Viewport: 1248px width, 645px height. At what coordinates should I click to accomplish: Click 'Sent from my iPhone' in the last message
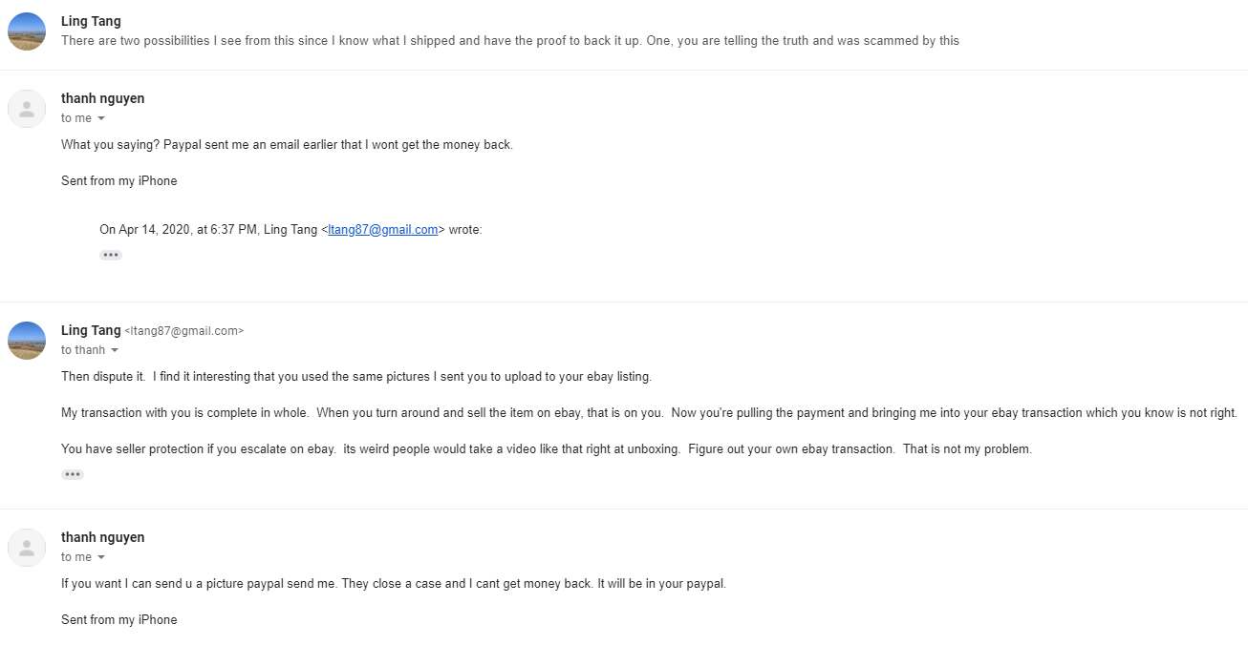[x=119, y=619]
